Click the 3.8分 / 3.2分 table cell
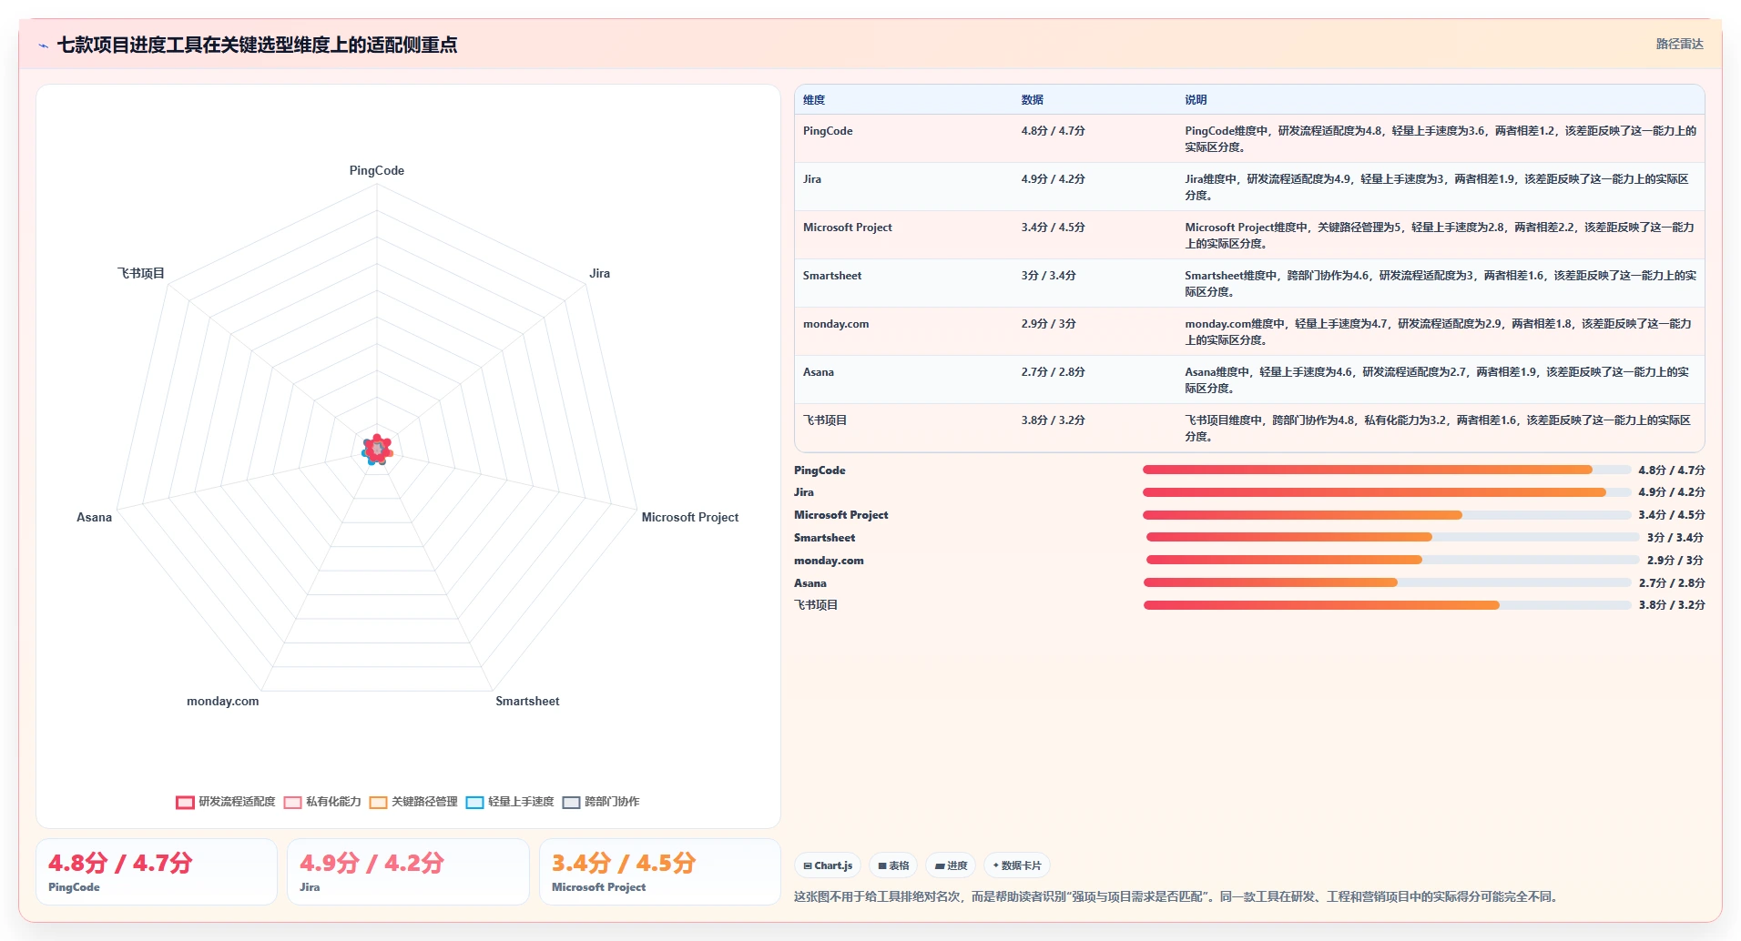This screenshot has height=941, width=1741. [x=1053, y=420]
